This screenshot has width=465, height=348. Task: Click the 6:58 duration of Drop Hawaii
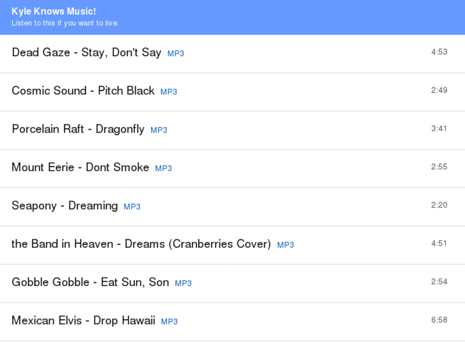(439, 320)
